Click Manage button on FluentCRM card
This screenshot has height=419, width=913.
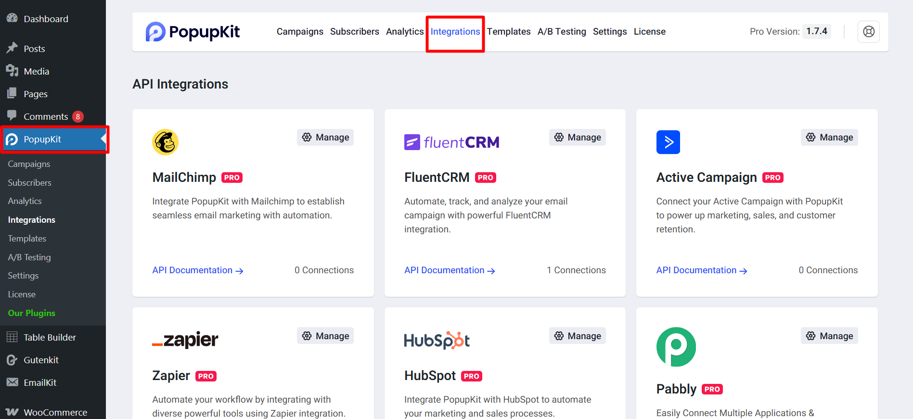(x=578, y=137)
